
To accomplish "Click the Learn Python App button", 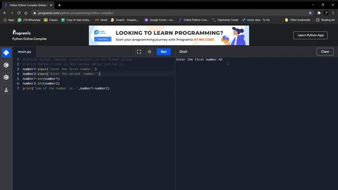I will pos(310,35).
